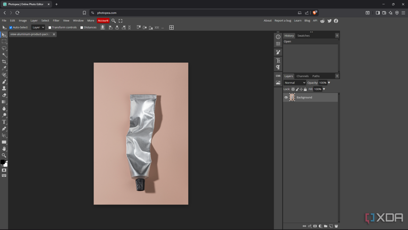Select the Zoom tool in the toolbox
Viewport: 408px width, 230px height.
point(4,155)
